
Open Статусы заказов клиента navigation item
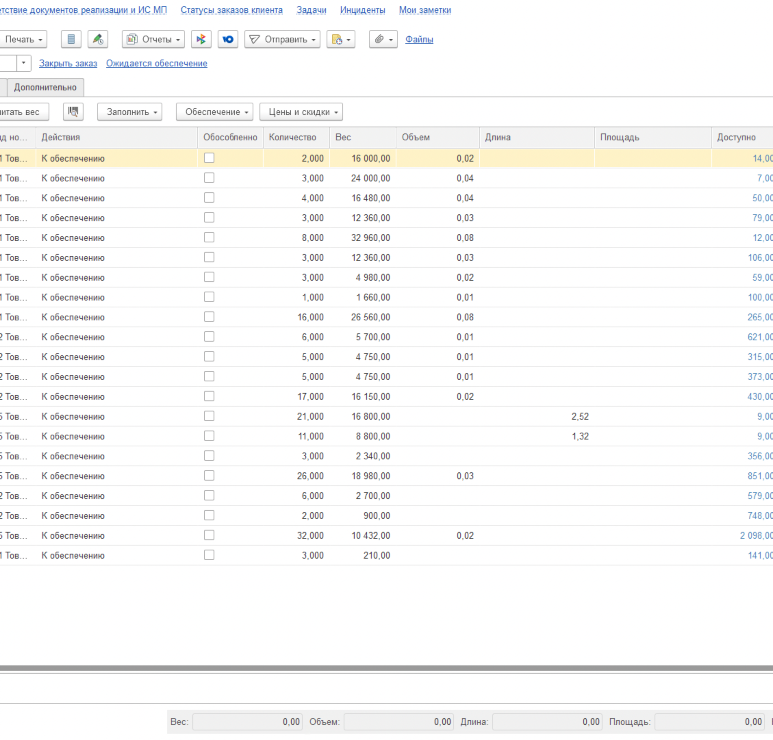click(x=231, y=10)
